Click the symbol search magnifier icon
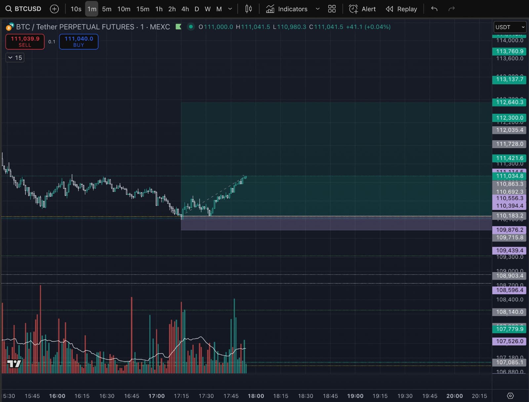 [9, 9]
